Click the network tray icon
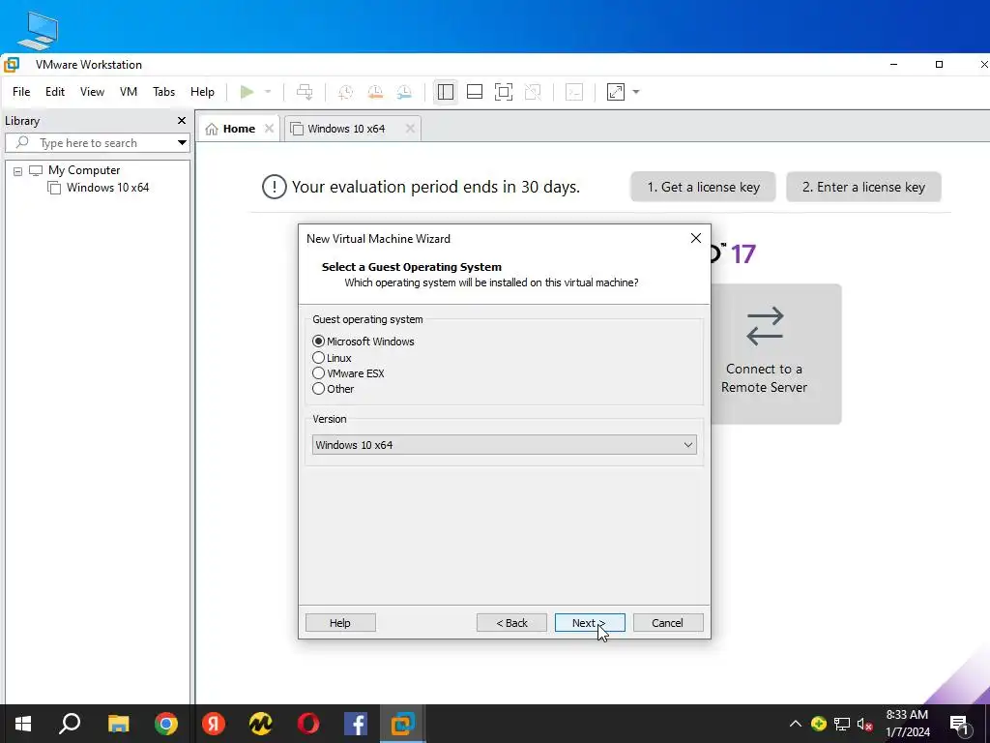Screen dimensions: 990x743 (x=842, y=724)
